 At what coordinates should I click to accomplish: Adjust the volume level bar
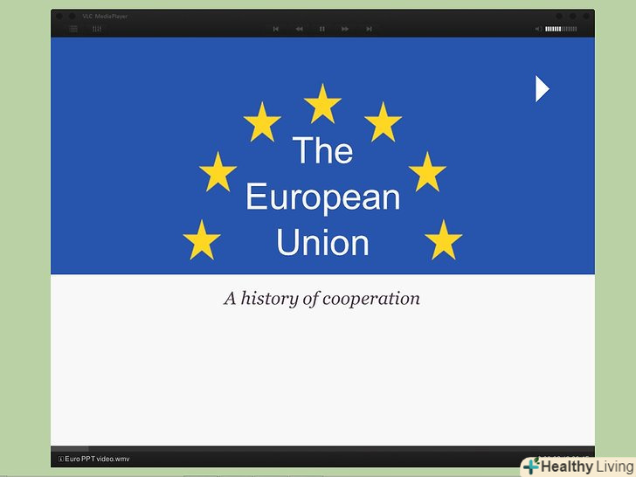pos(561,29)
